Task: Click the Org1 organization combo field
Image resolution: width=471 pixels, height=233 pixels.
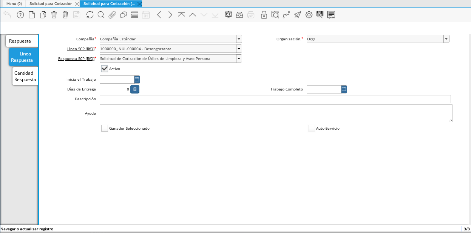Action: (x=375, y=39)
